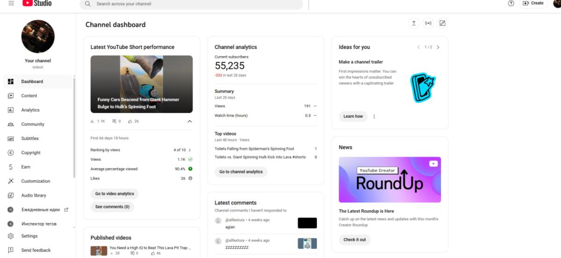Click the Earn dollar icon
Image resolution: width=561 pixels, height=258 pixels.
tap(11, 167)
